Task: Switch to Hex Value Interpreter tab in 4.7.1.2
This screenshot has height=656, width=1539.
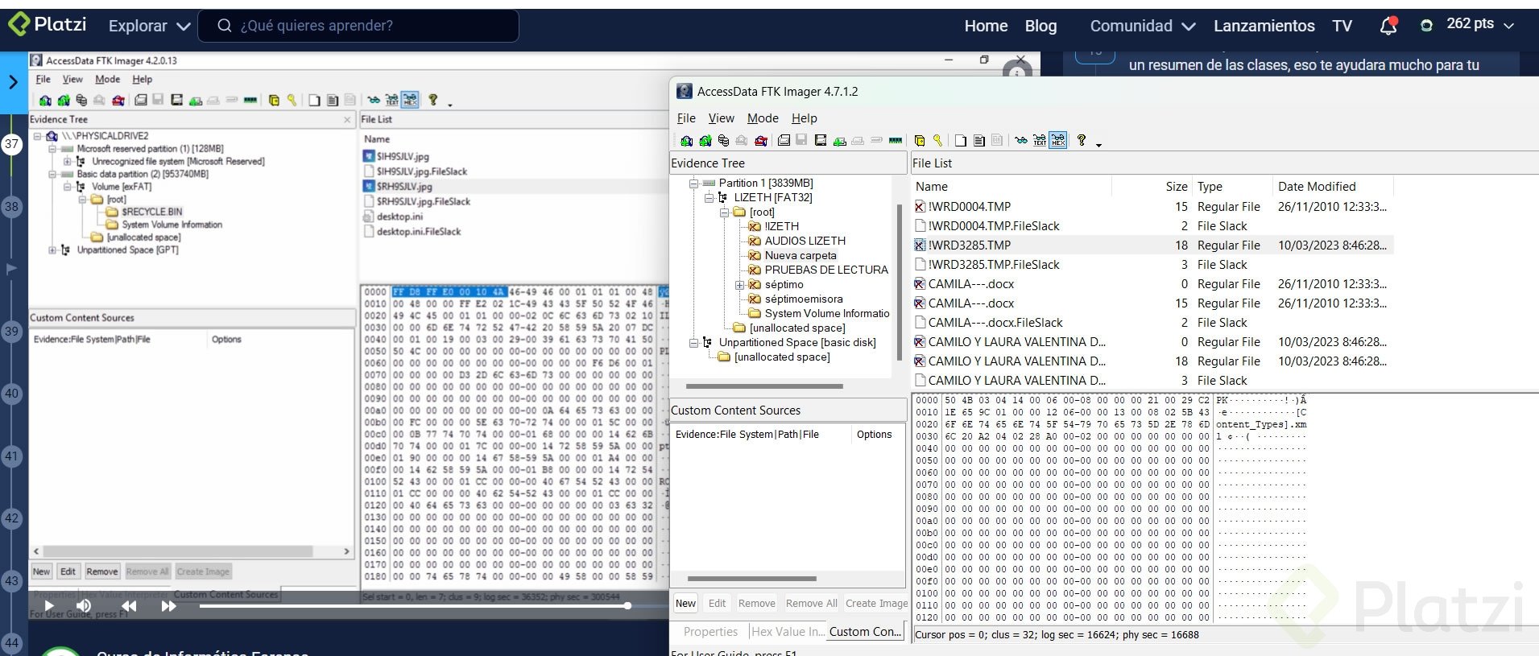Action: 788,632
